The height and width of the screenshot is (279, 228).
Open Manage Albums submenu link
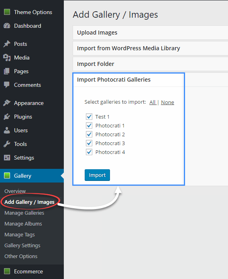point(23,224)
